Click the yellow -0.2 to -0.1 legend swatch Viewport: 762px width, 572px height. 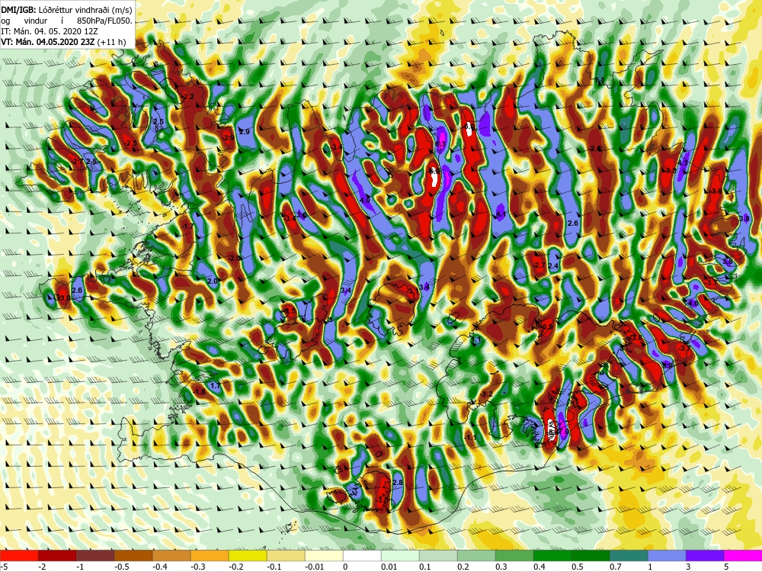(248, 555)
